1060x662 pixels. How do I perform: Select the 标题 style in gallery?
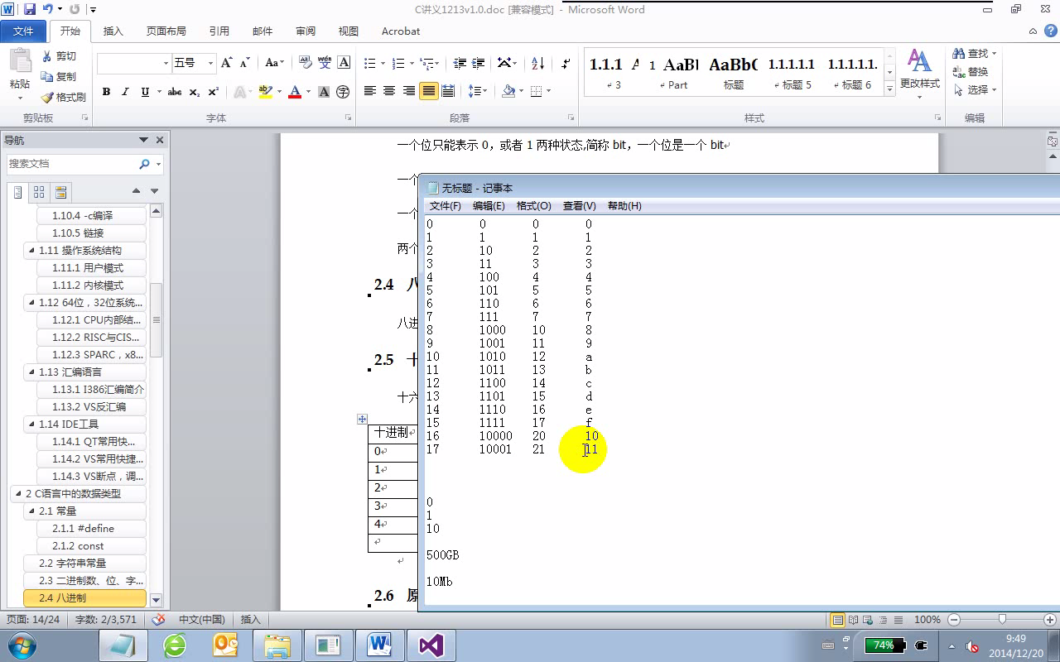pos(733,73)
